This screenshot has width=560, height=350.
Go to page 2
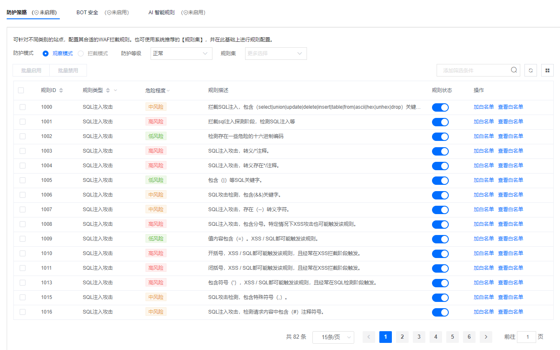point(402,337)
